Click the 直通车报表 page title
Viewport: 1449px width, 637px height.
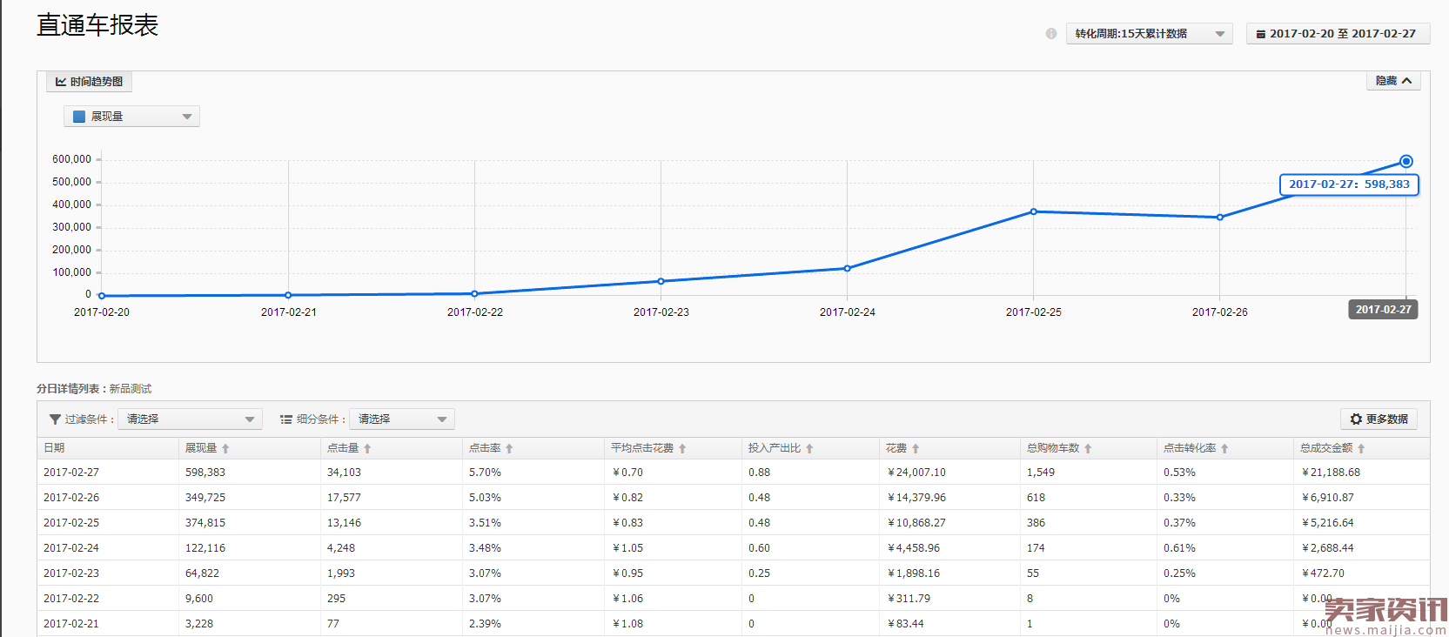(97, 25)
